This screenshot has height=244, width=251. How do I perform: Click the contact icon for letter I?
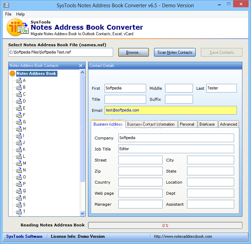tap(19, 136)
